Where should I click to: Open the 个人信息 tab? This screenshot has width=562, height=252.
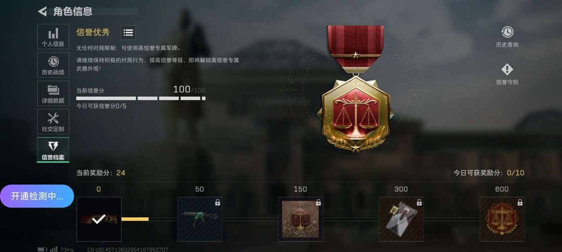tap(53, 36)
